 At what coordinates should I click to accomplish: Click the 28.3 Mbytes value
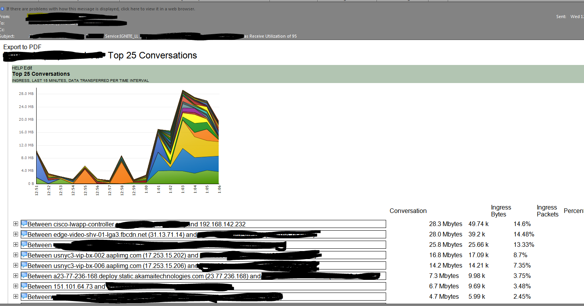click(x=446, y=224)
